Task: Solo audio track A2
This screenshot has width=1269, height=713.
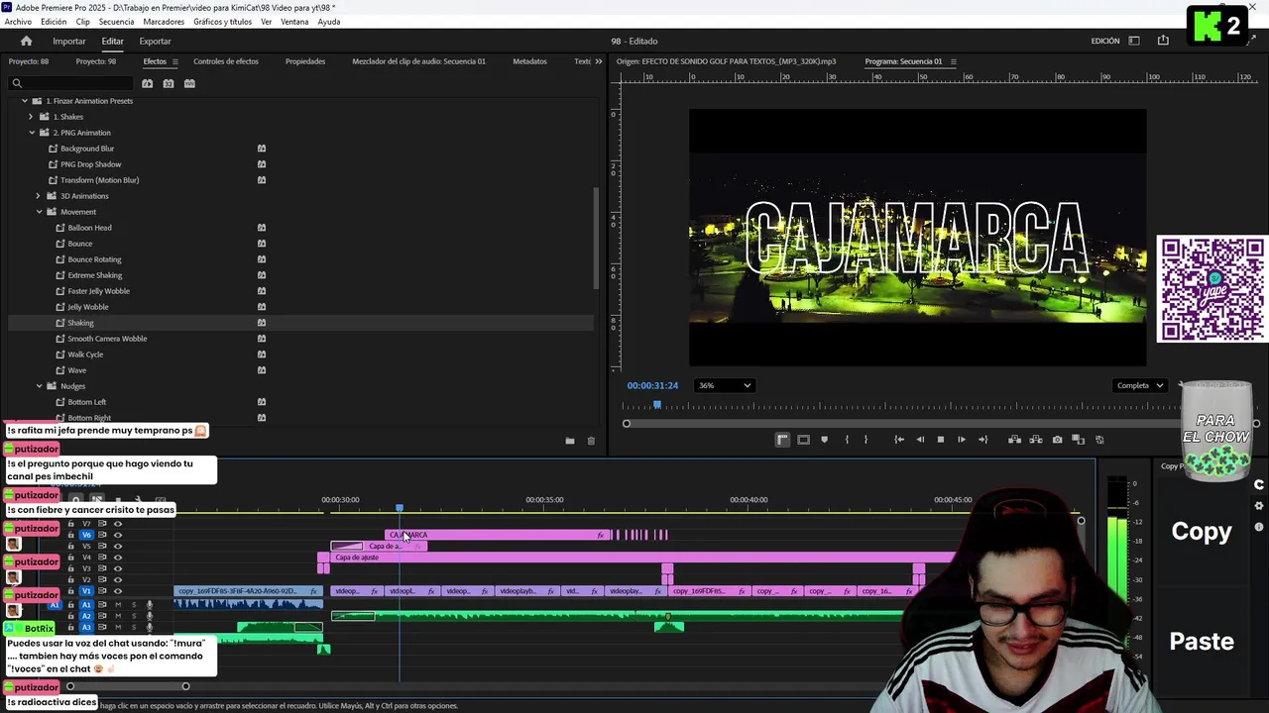Action: point(134,616)
